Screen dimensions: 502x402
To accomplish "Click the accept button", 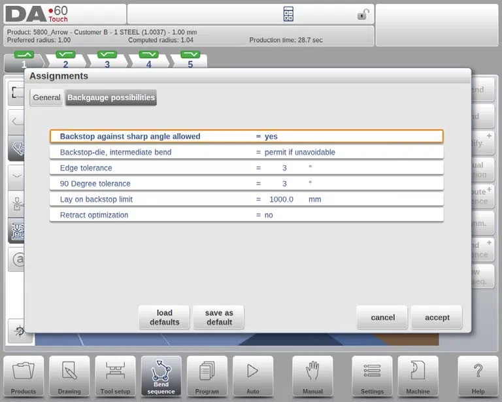I will (x=437, y=318).
